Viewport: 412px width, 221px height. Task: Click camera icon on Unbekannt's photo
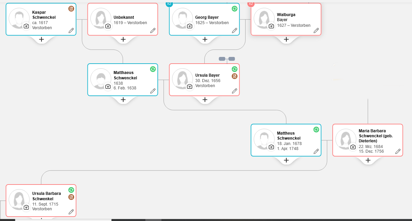tap(108, 26)
